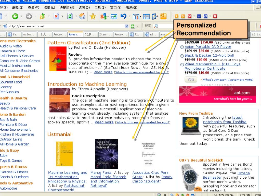Screen dimensions: 261x196
Task: Switch to previous tab with orange left arrow
Action: 177,16
